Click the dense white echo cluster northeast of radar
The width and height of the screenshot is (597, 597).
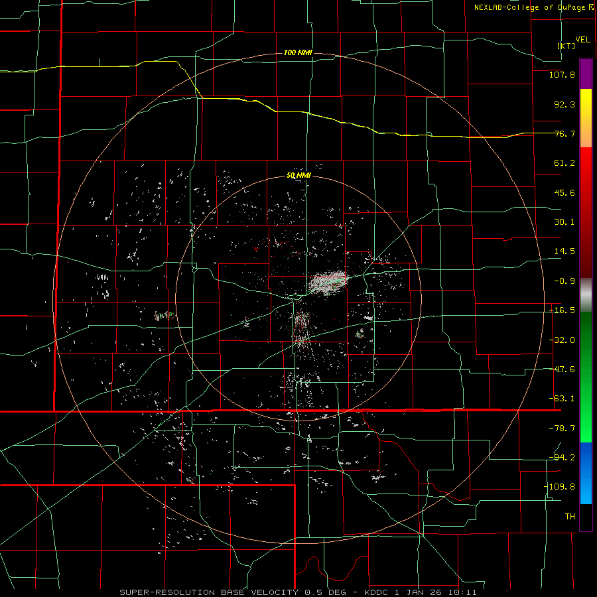(x=328, y=283)
